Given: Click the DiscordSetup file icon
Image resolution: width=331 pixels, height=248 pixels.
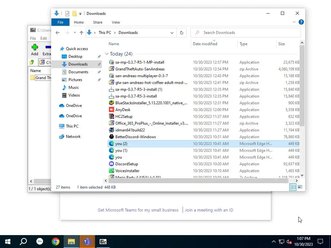Looking at the screenshot, I should coord(112,164).
